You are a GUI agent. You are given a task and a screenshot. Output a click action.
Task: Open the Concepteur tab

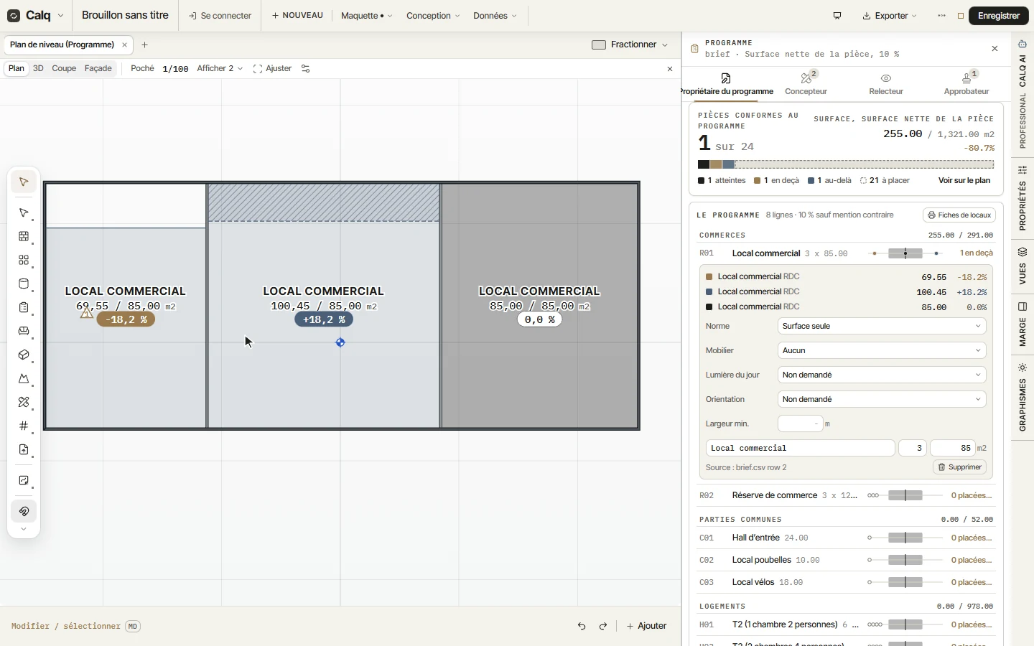pyautogui.click(x=806, y=84)
